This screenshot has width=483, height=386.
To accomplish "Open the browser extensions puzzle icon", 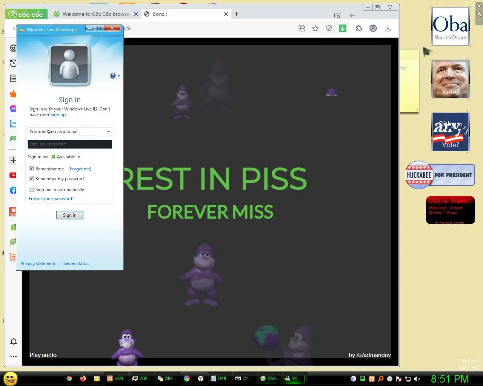I will click(x=359, y=28).
